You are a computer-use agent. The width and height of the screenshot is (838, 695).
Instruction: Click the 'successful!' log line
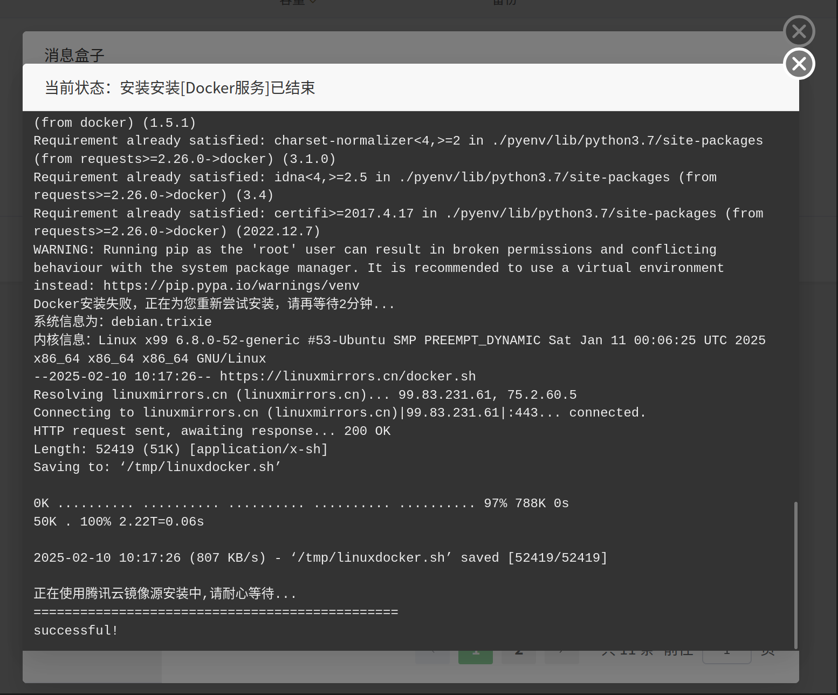(76, 630)
